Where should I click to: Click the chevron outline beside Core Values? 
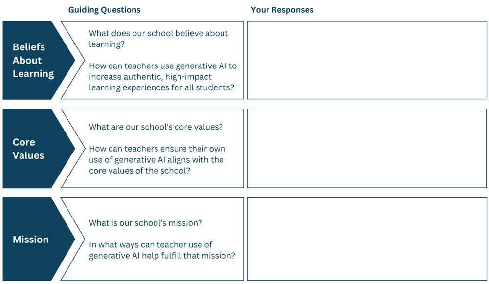pos(73,149)
